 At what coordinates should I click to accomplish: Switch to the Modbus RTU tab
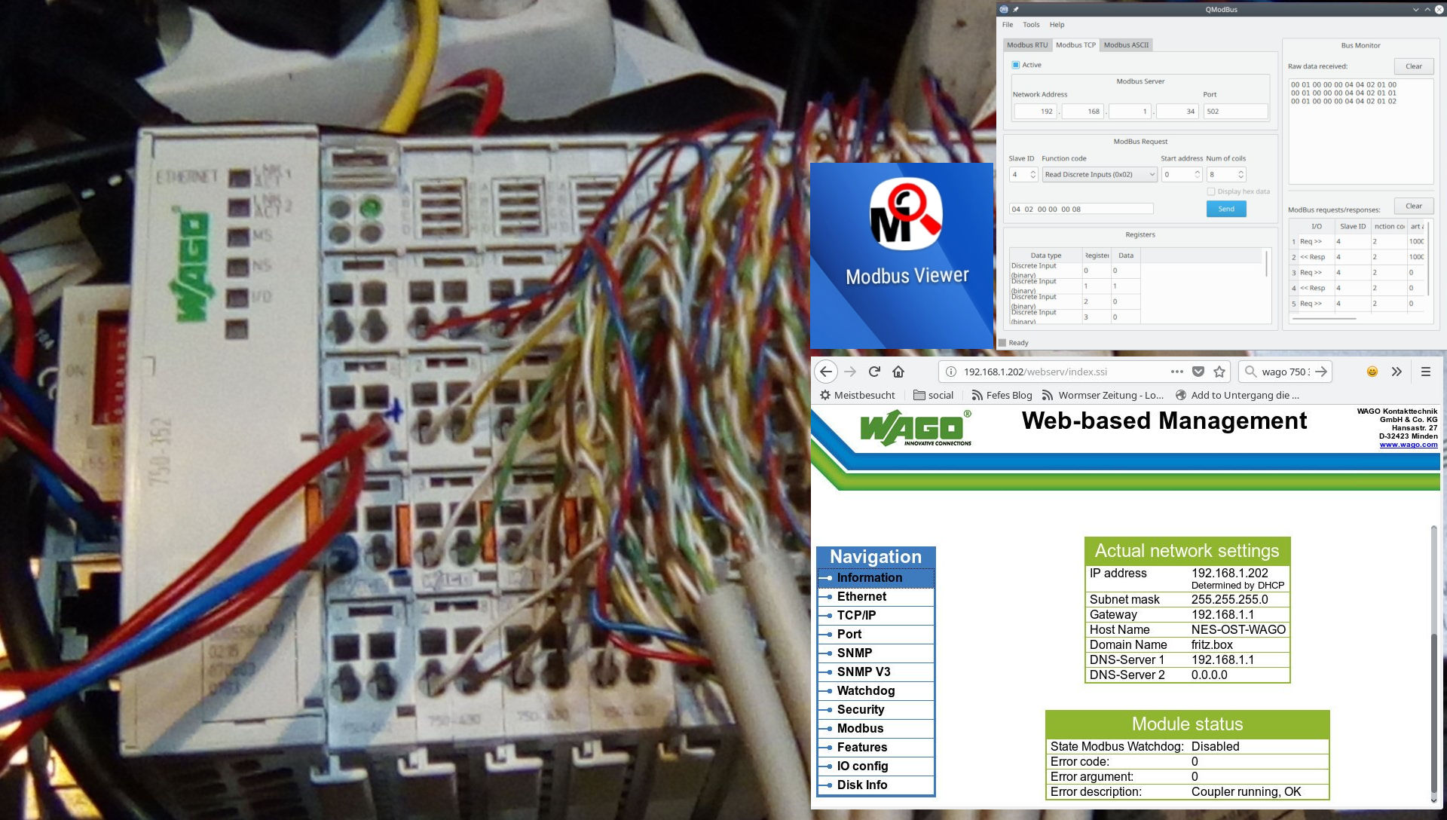(x=1027, y=44)
